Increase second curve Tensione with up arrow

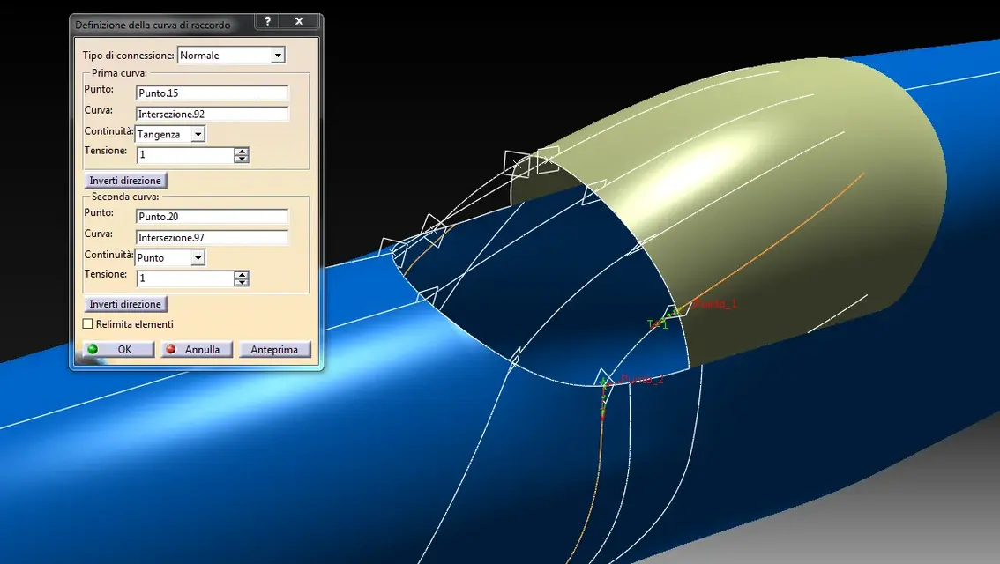point(241,275)
